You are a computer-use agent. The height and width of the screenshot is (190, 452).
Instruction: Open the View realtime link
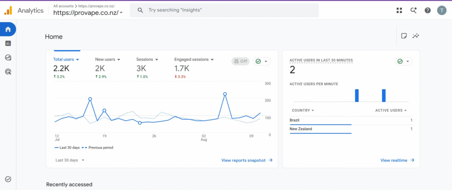point(397,161)
